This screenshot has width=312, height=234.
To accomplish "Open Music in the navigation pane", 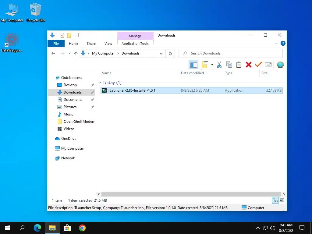I will click(x=69, y=114).
